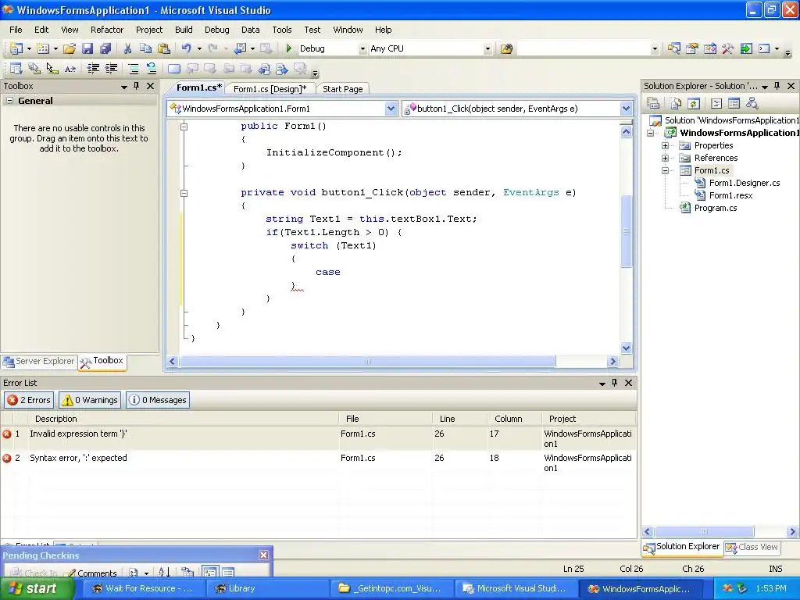Click Show All Files in Solution Explorer
The width and height of the screenshot is (800, 600).
pyautogui.click(x=676, y=104)
